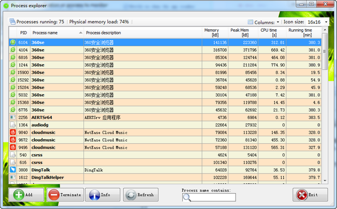Click the vertical scrollbar thumb
This screenshot has height=209, width=337.
pyautogui.click(x=325, y=51)
